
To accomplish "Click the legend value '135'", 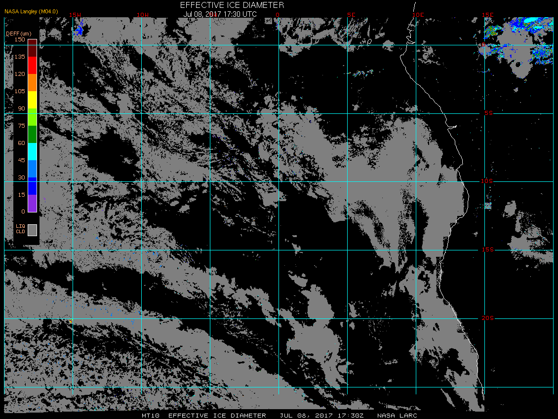I will coord(20,57).
